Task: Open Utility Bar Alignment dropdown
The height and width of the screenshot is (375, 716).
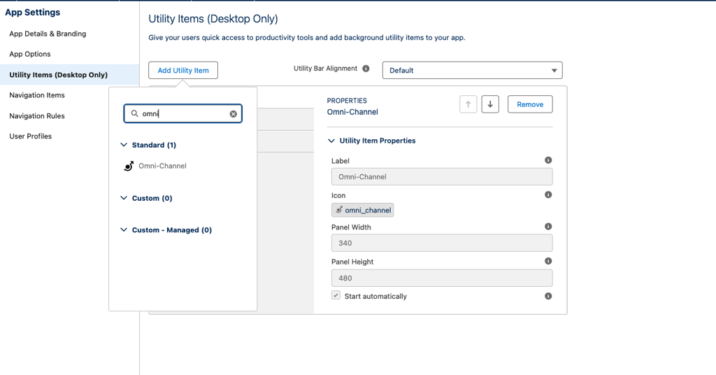Action: 472,71
